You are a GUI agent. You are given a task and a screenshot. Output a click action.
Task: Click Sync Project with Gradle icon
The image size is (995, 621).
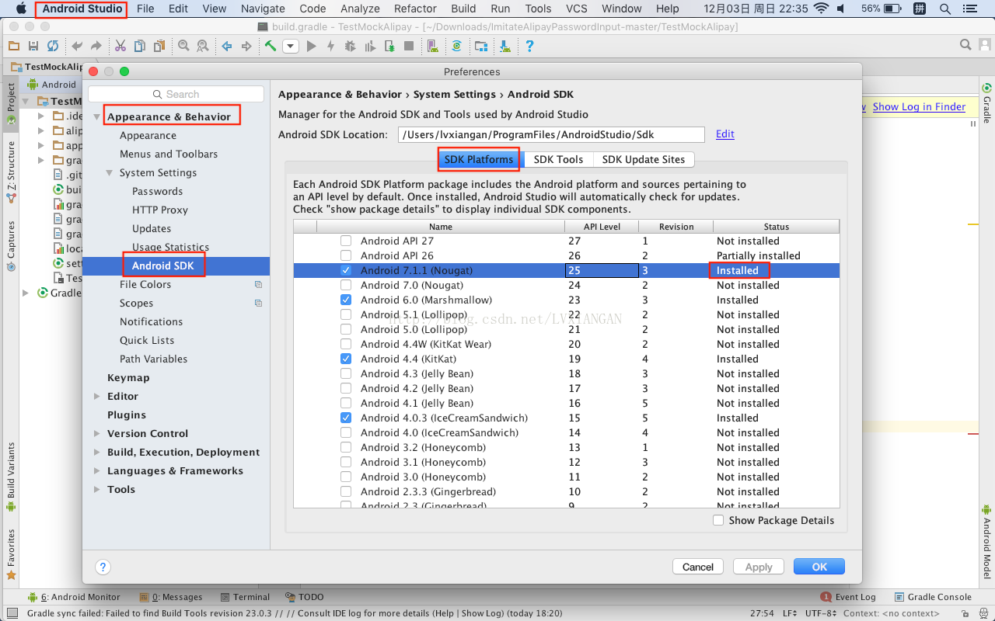pos(457,47)
